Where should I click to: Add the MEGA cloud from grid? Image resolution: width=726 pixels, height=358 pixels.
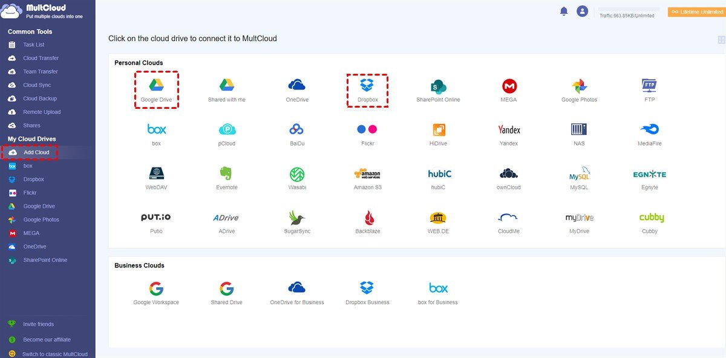(x=509, y=90)
